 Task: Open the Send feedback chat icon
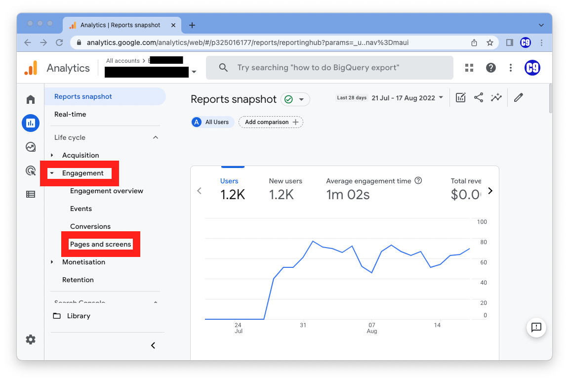[536, 327]
